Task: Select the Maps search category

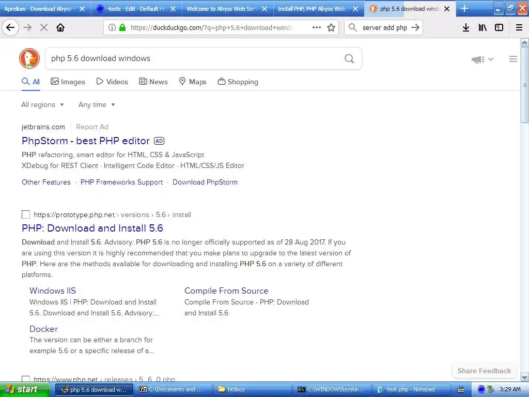Action: coord(193,82)
